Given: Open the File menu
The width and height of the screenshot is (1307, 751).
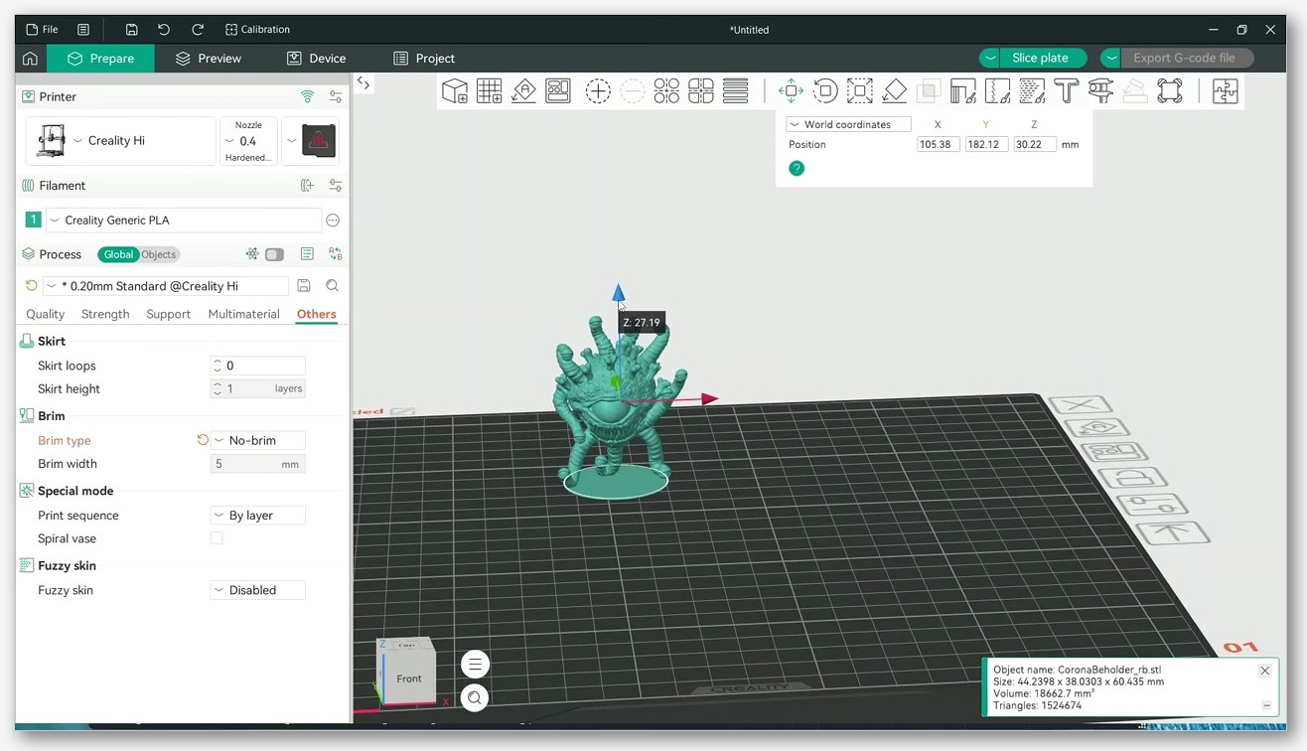Looking at the screenshot, I should (42, 30).
